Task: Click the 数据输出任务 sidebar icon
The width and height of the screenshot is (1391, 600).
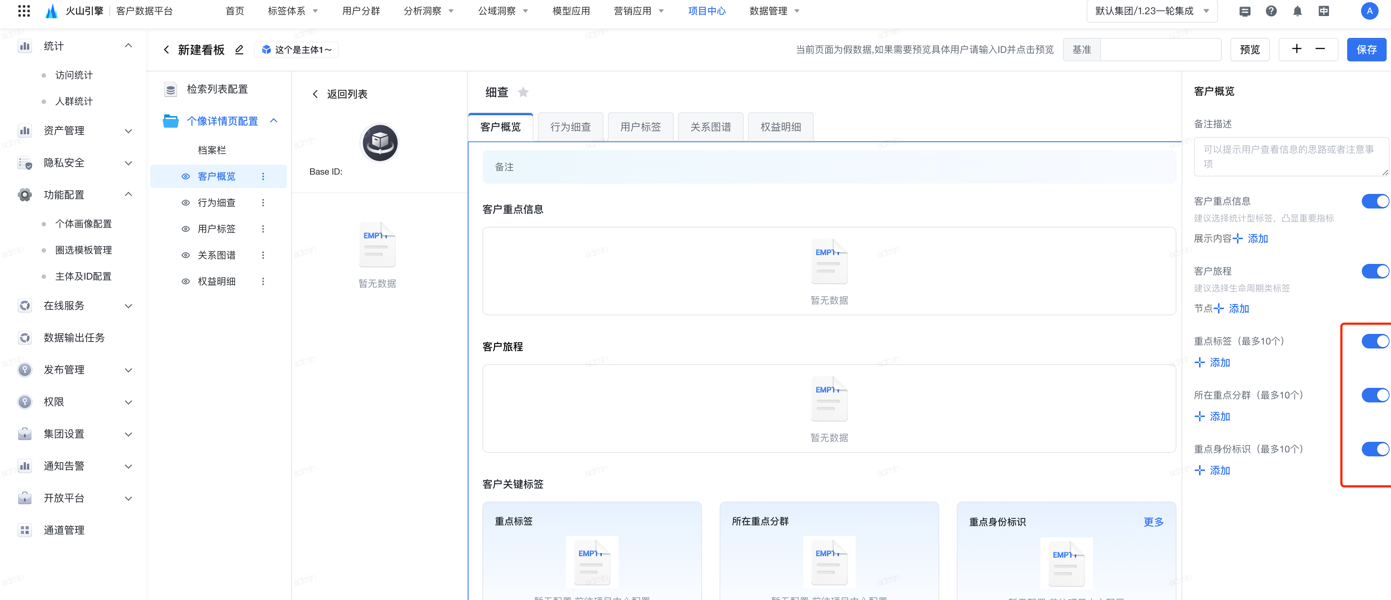Action: click(x=25, y=338)
